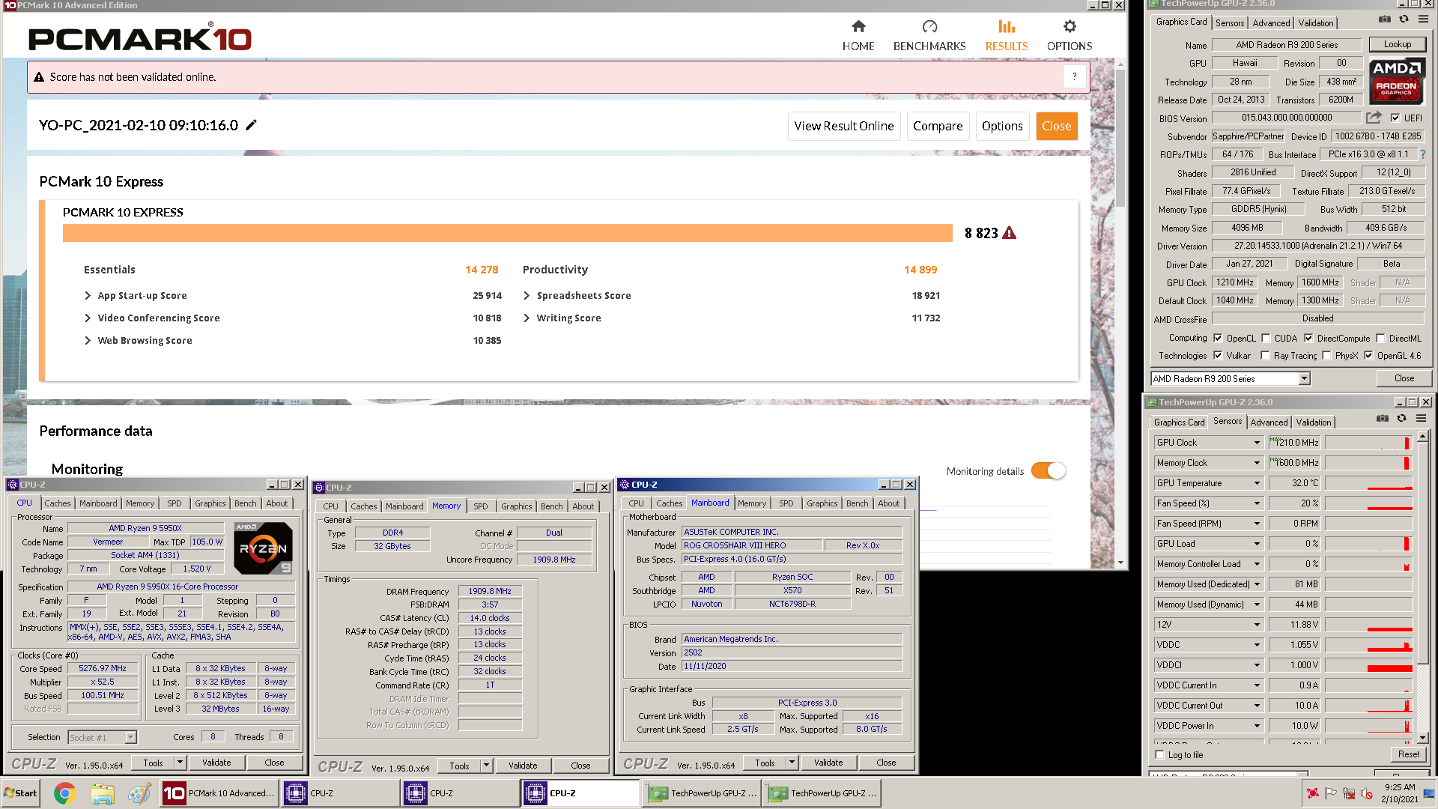Open the Validation tab in GPU-Z Sensors window
This screenshot has width=1438, height=809.
(x=1314, y=422)
